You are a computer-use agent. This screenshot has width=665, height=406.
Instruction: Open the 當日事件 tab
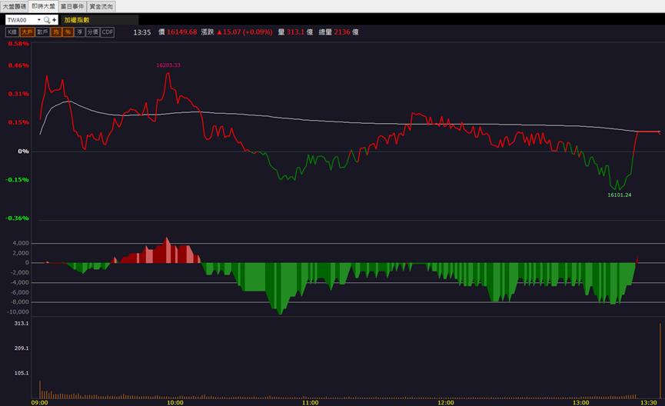pos(72,6)
